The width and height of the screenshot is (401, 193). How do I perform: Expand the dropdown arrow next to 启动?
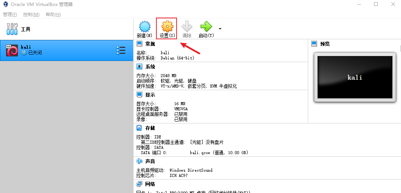220,29
